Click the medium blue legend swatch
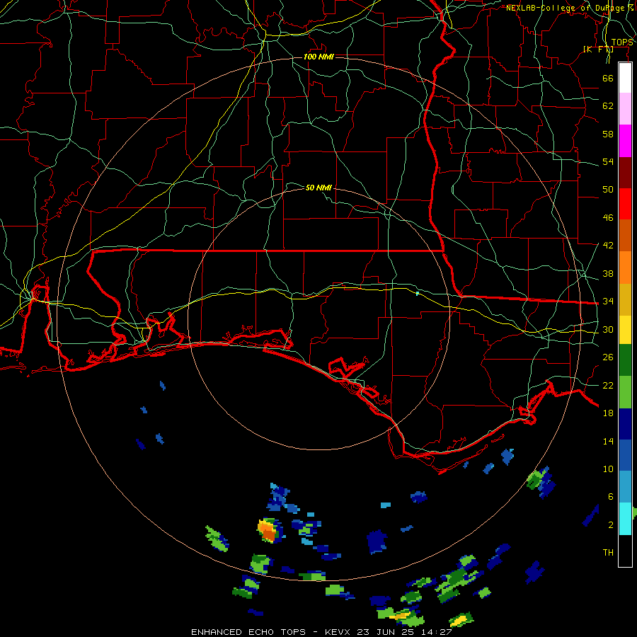 tap(625, 455)
